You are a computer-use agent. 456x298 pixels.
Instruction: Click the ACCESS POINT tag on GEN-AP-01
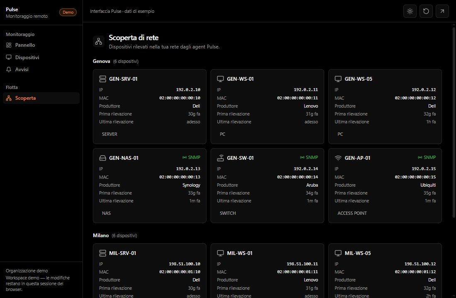click(x=352, y=213)
